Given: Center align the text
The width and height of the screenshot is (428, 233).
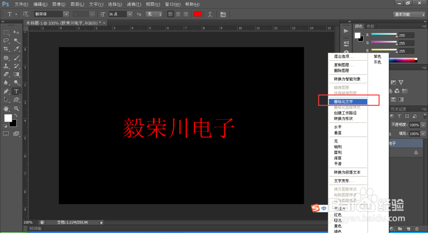Looking at the screenshot, I should tap(178, 14).
